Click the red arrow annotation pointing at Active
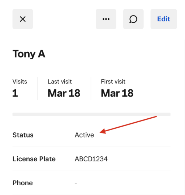 click(x=128, y=125)
